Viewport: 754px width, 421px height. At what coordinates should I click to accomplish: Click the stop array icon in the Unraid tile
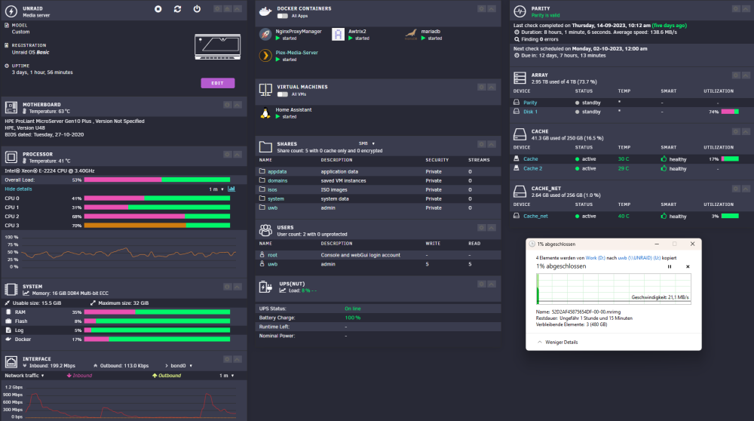158,9
